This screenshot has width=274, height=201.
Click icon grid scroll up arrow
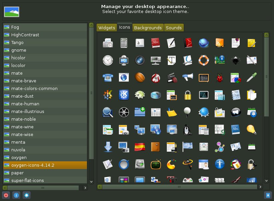[x=266, y=35]
